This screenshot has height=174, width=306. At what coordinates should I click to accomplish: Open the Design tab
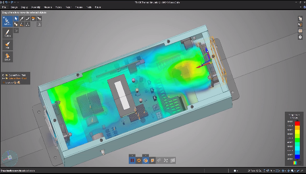tap(14, 7)
